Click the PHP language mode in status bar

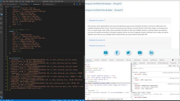click(x=73, y=100)
